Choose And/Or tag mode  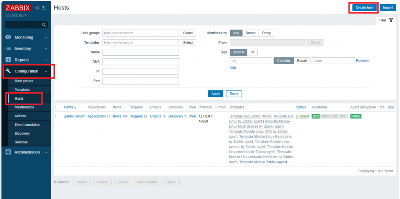tap(239, 52)
